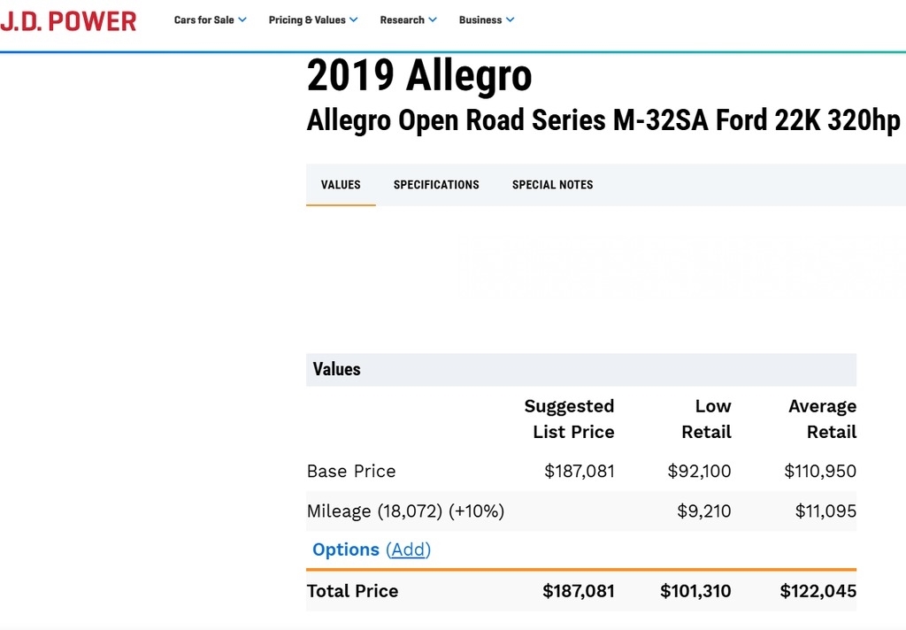Click the (Add) options link
This screenshot has width=906, height=630.
point(408,549)
